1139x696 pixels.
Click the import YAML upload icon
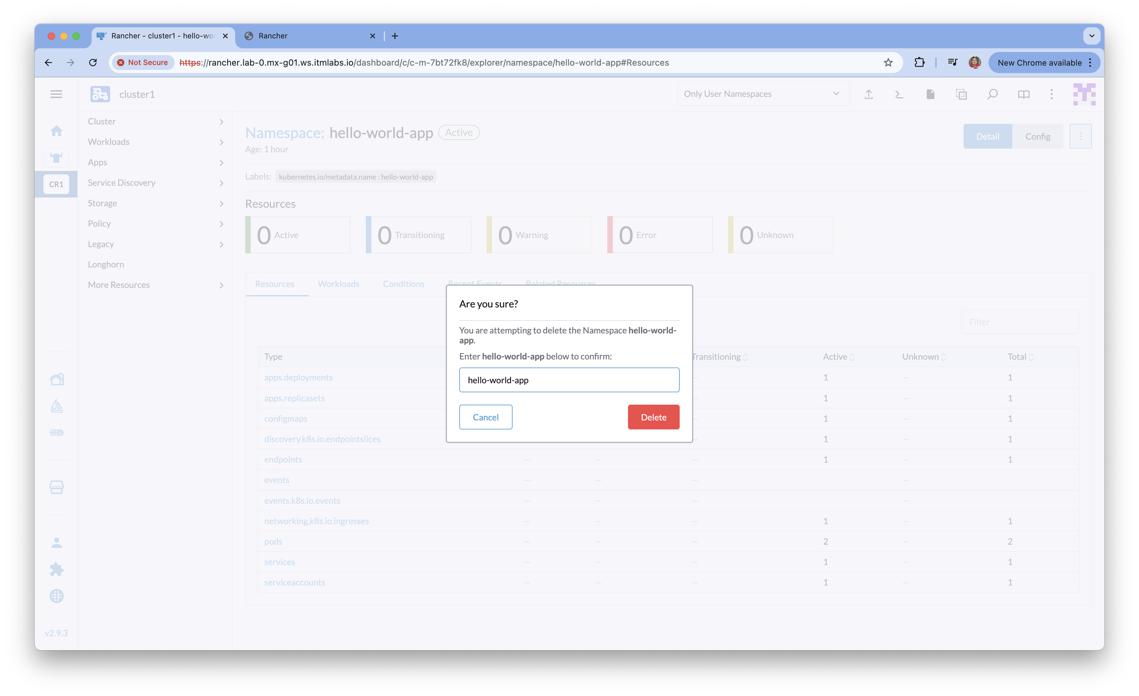point(868,94)
